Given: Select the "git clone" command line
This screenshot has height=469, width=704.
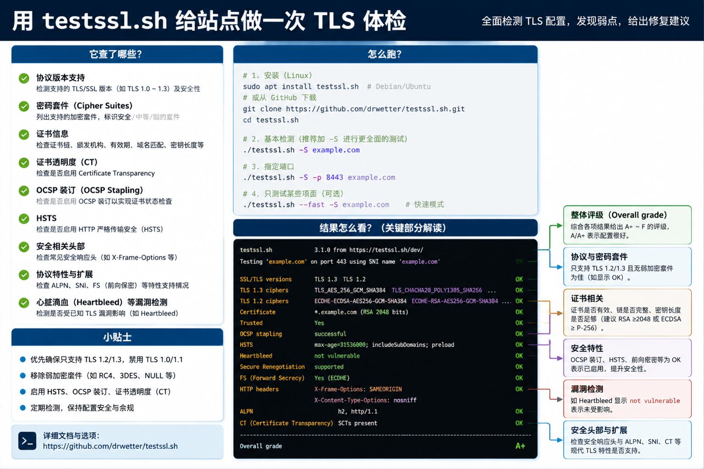Looking at the screenshot, I should tap(354, 109).
